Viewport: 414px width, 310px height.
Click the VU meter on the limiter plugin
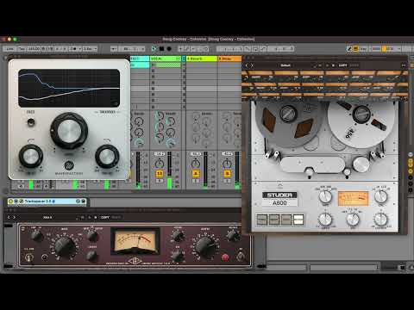[x=135, y=241]
